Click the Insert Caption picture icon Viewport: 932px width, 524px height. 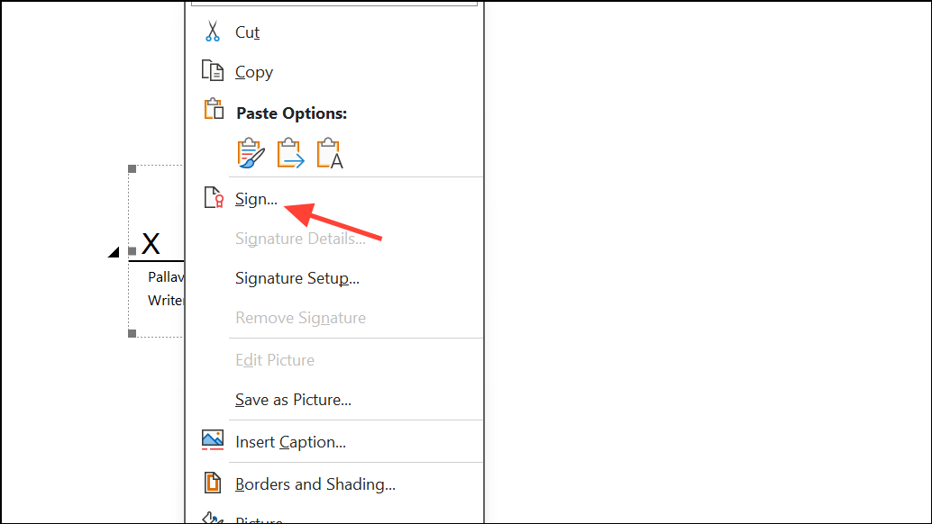tap(213, 439)
